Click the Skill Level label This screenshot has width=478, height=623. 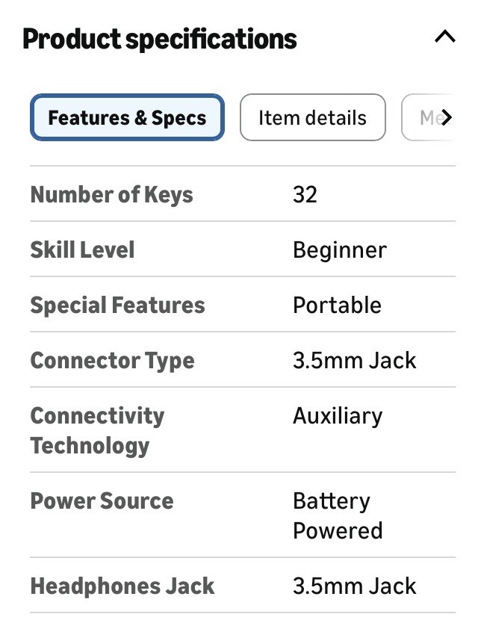click(x=82, y=249)
